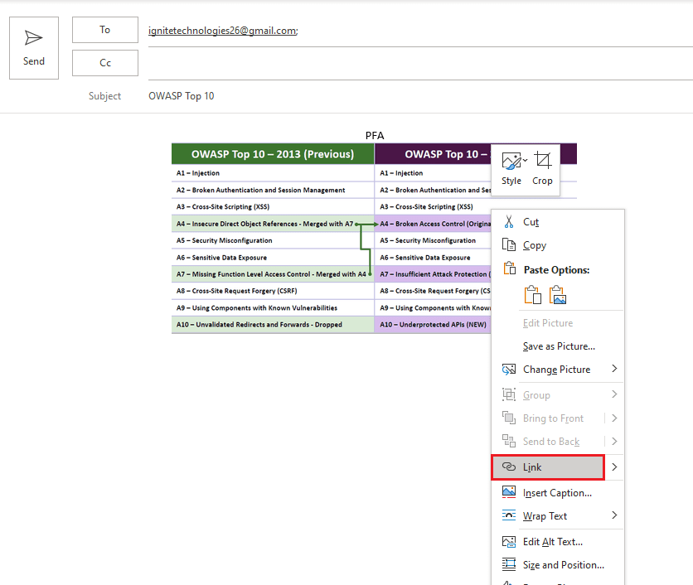693x585 pixels.
Task: Click the chain Link icon
Action: tap(509, 467)
